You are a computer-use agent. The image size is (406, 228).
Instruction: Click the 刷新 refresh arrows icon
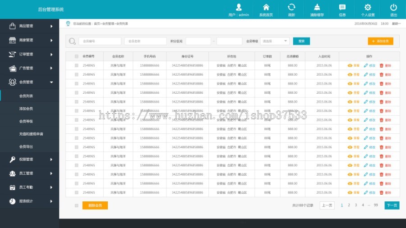291,7
